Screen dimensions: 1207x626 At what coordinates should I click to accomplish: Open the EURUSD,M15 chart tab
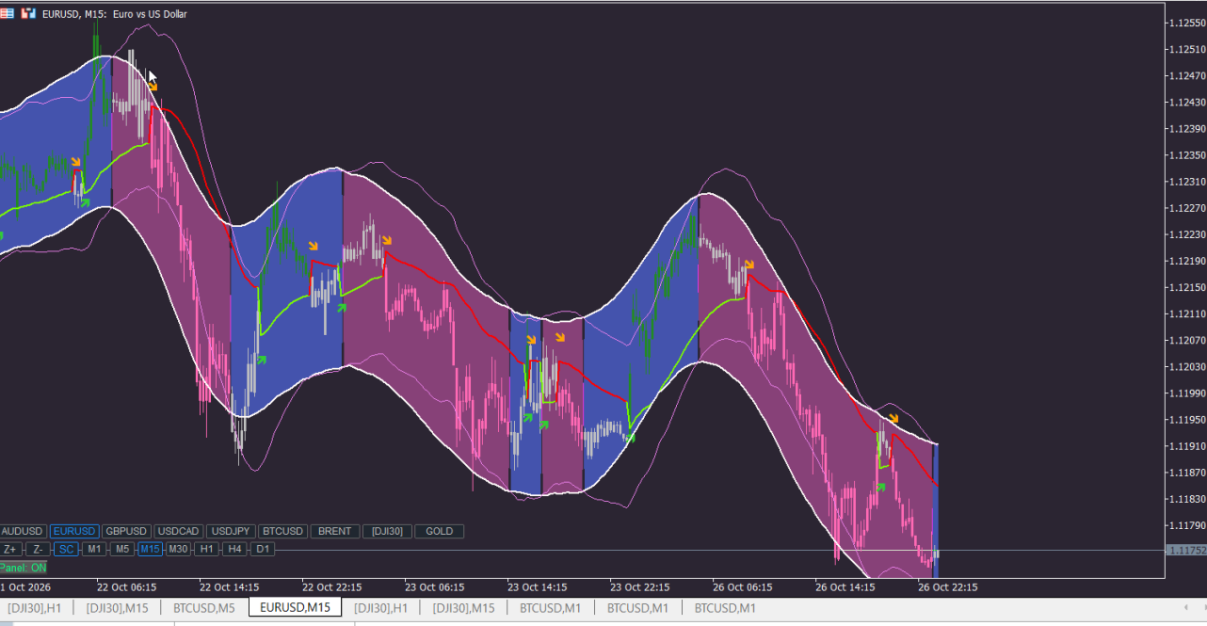295,608
